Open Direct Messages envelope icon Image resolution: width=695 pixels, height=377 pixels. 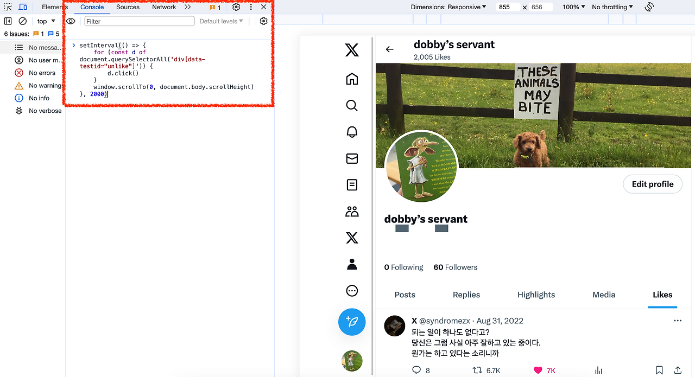(352, 158)
